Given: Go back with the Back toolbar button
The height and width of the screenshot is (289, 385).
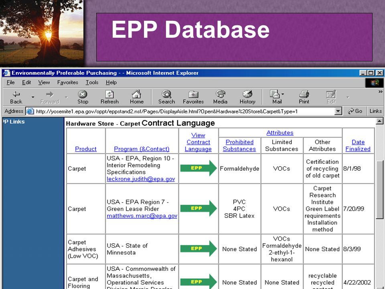Looking at the screenshot, I should coord(16,97).
